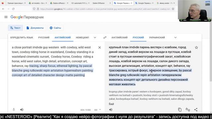212x119 pixels.
Task: Set source language to Немецкий
Action: click(x=82, y=37)
